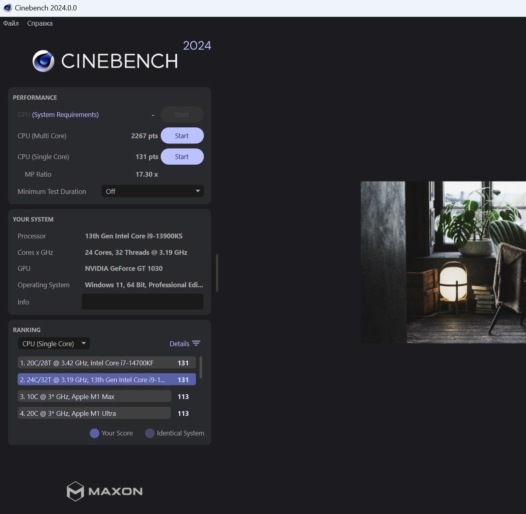Open the GPU System Requirements link
526x514 pixels.
[65, 115]
